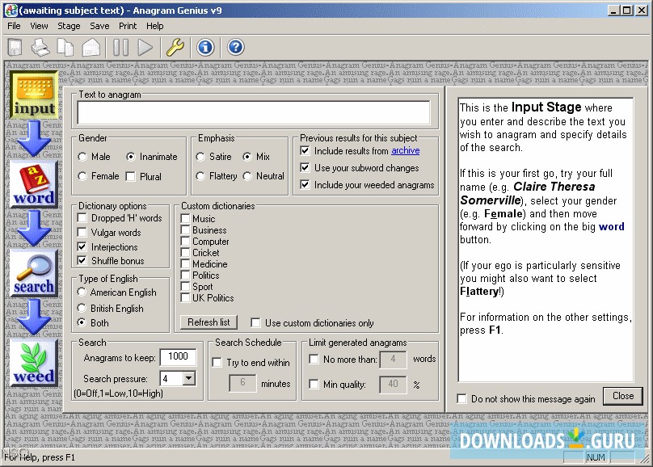This screenshot has height=467, width=653.
Task: Click the open envelope toolbar icon
Action: tap(91, 47)
